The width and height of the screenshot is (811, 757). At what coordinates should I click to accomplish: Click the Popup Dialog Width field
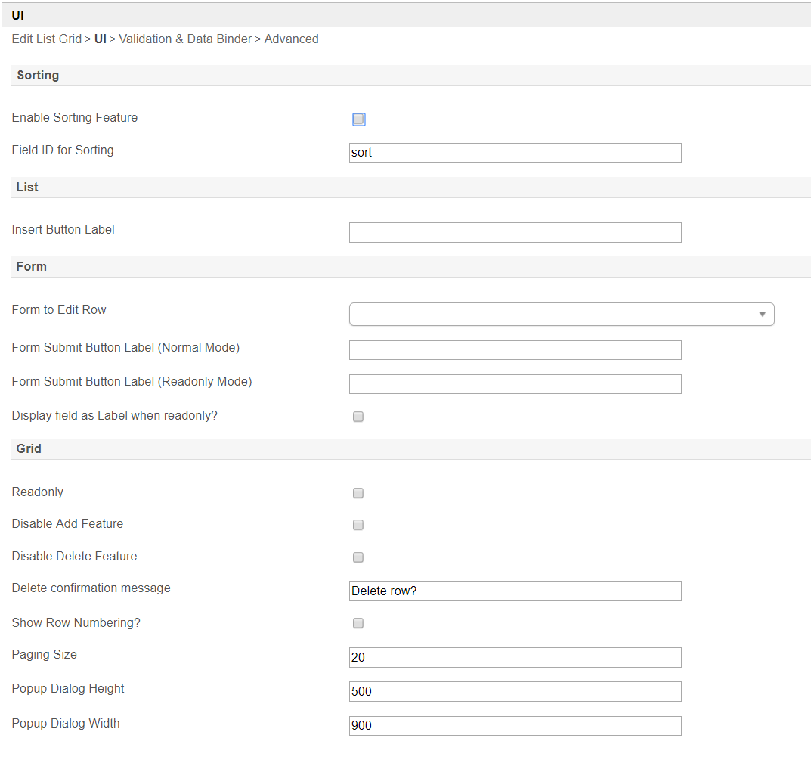(x=515, y=726)
